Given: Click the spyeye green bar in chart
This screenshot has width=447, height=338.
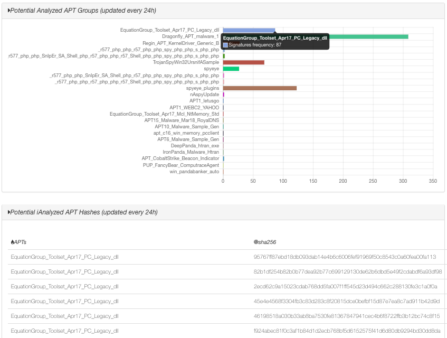Looking at the screenshot, I should (x=231, y=69).
